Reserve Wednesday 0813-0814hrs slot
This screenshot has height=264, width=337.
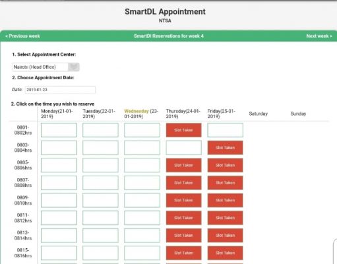click(x=142, y=236)
